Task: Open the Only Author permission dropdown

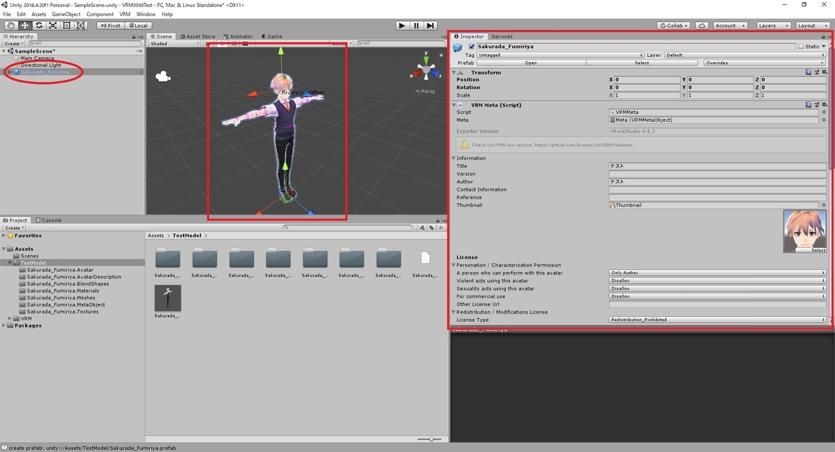Action: 717,273
